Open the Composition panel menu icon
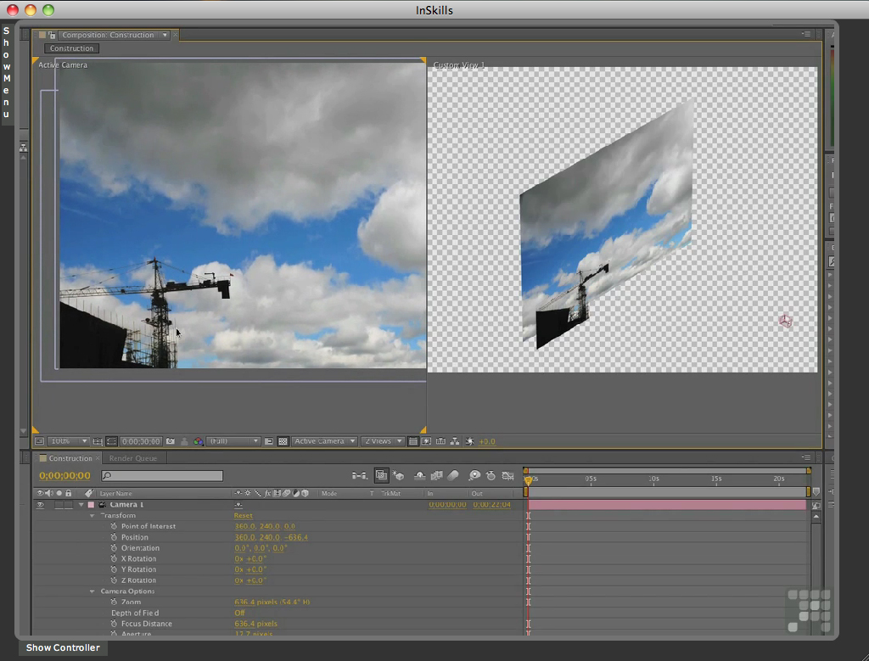Image resolution: width=869 pixels, height=661 pixels. pyautogui.click(x=806, y=34)
